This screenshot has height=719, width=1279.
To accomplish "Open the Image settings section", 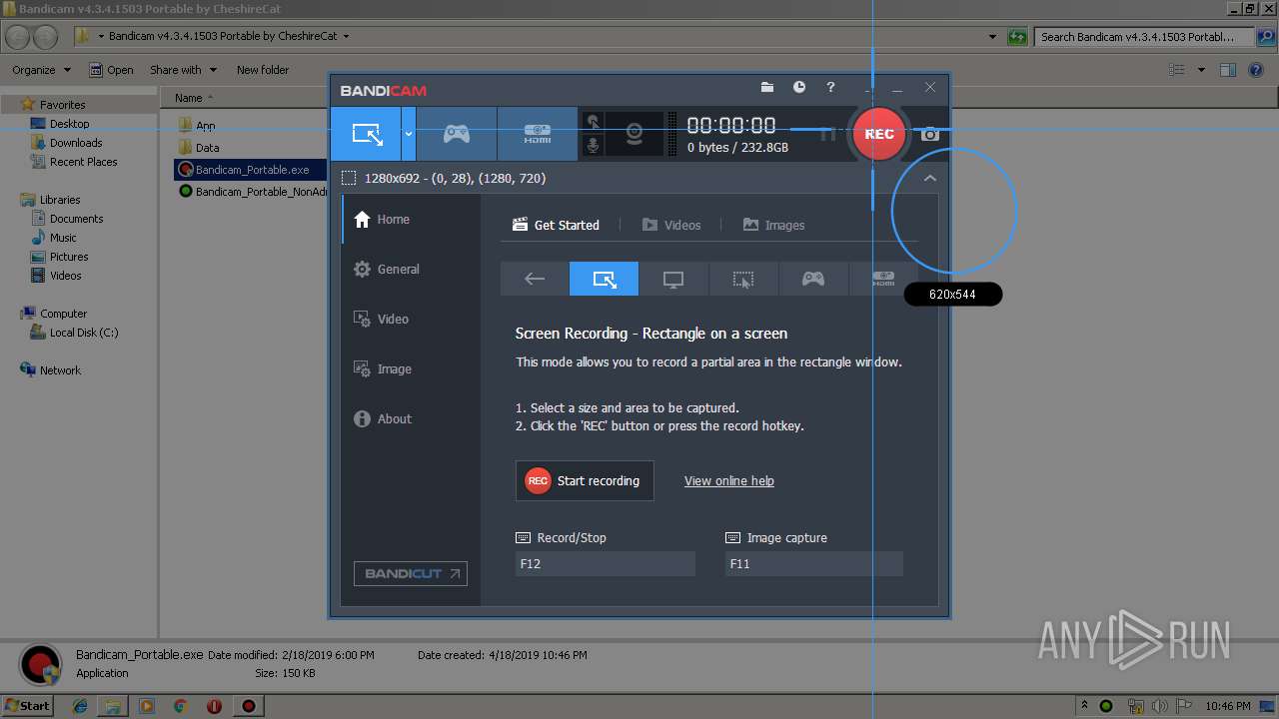I will point(411,368).
